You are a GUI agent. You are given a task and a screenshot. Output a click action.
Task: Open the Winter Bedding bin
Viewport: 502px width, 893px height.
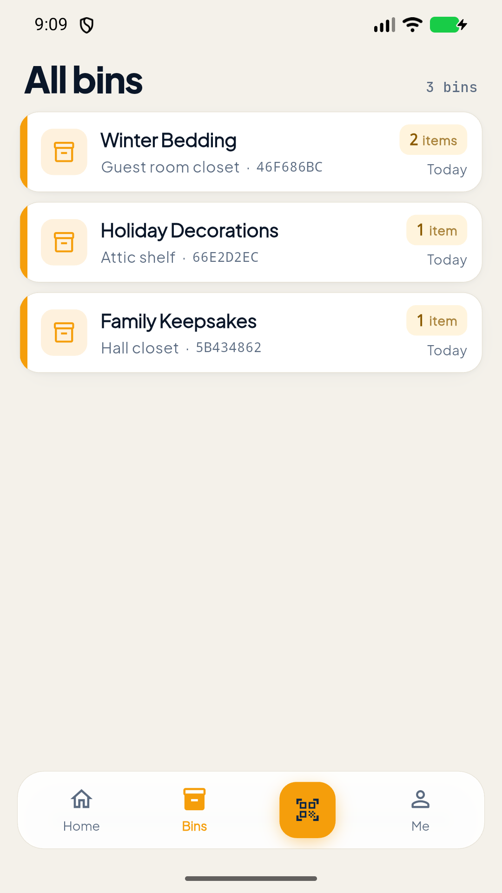coord(251,152)
